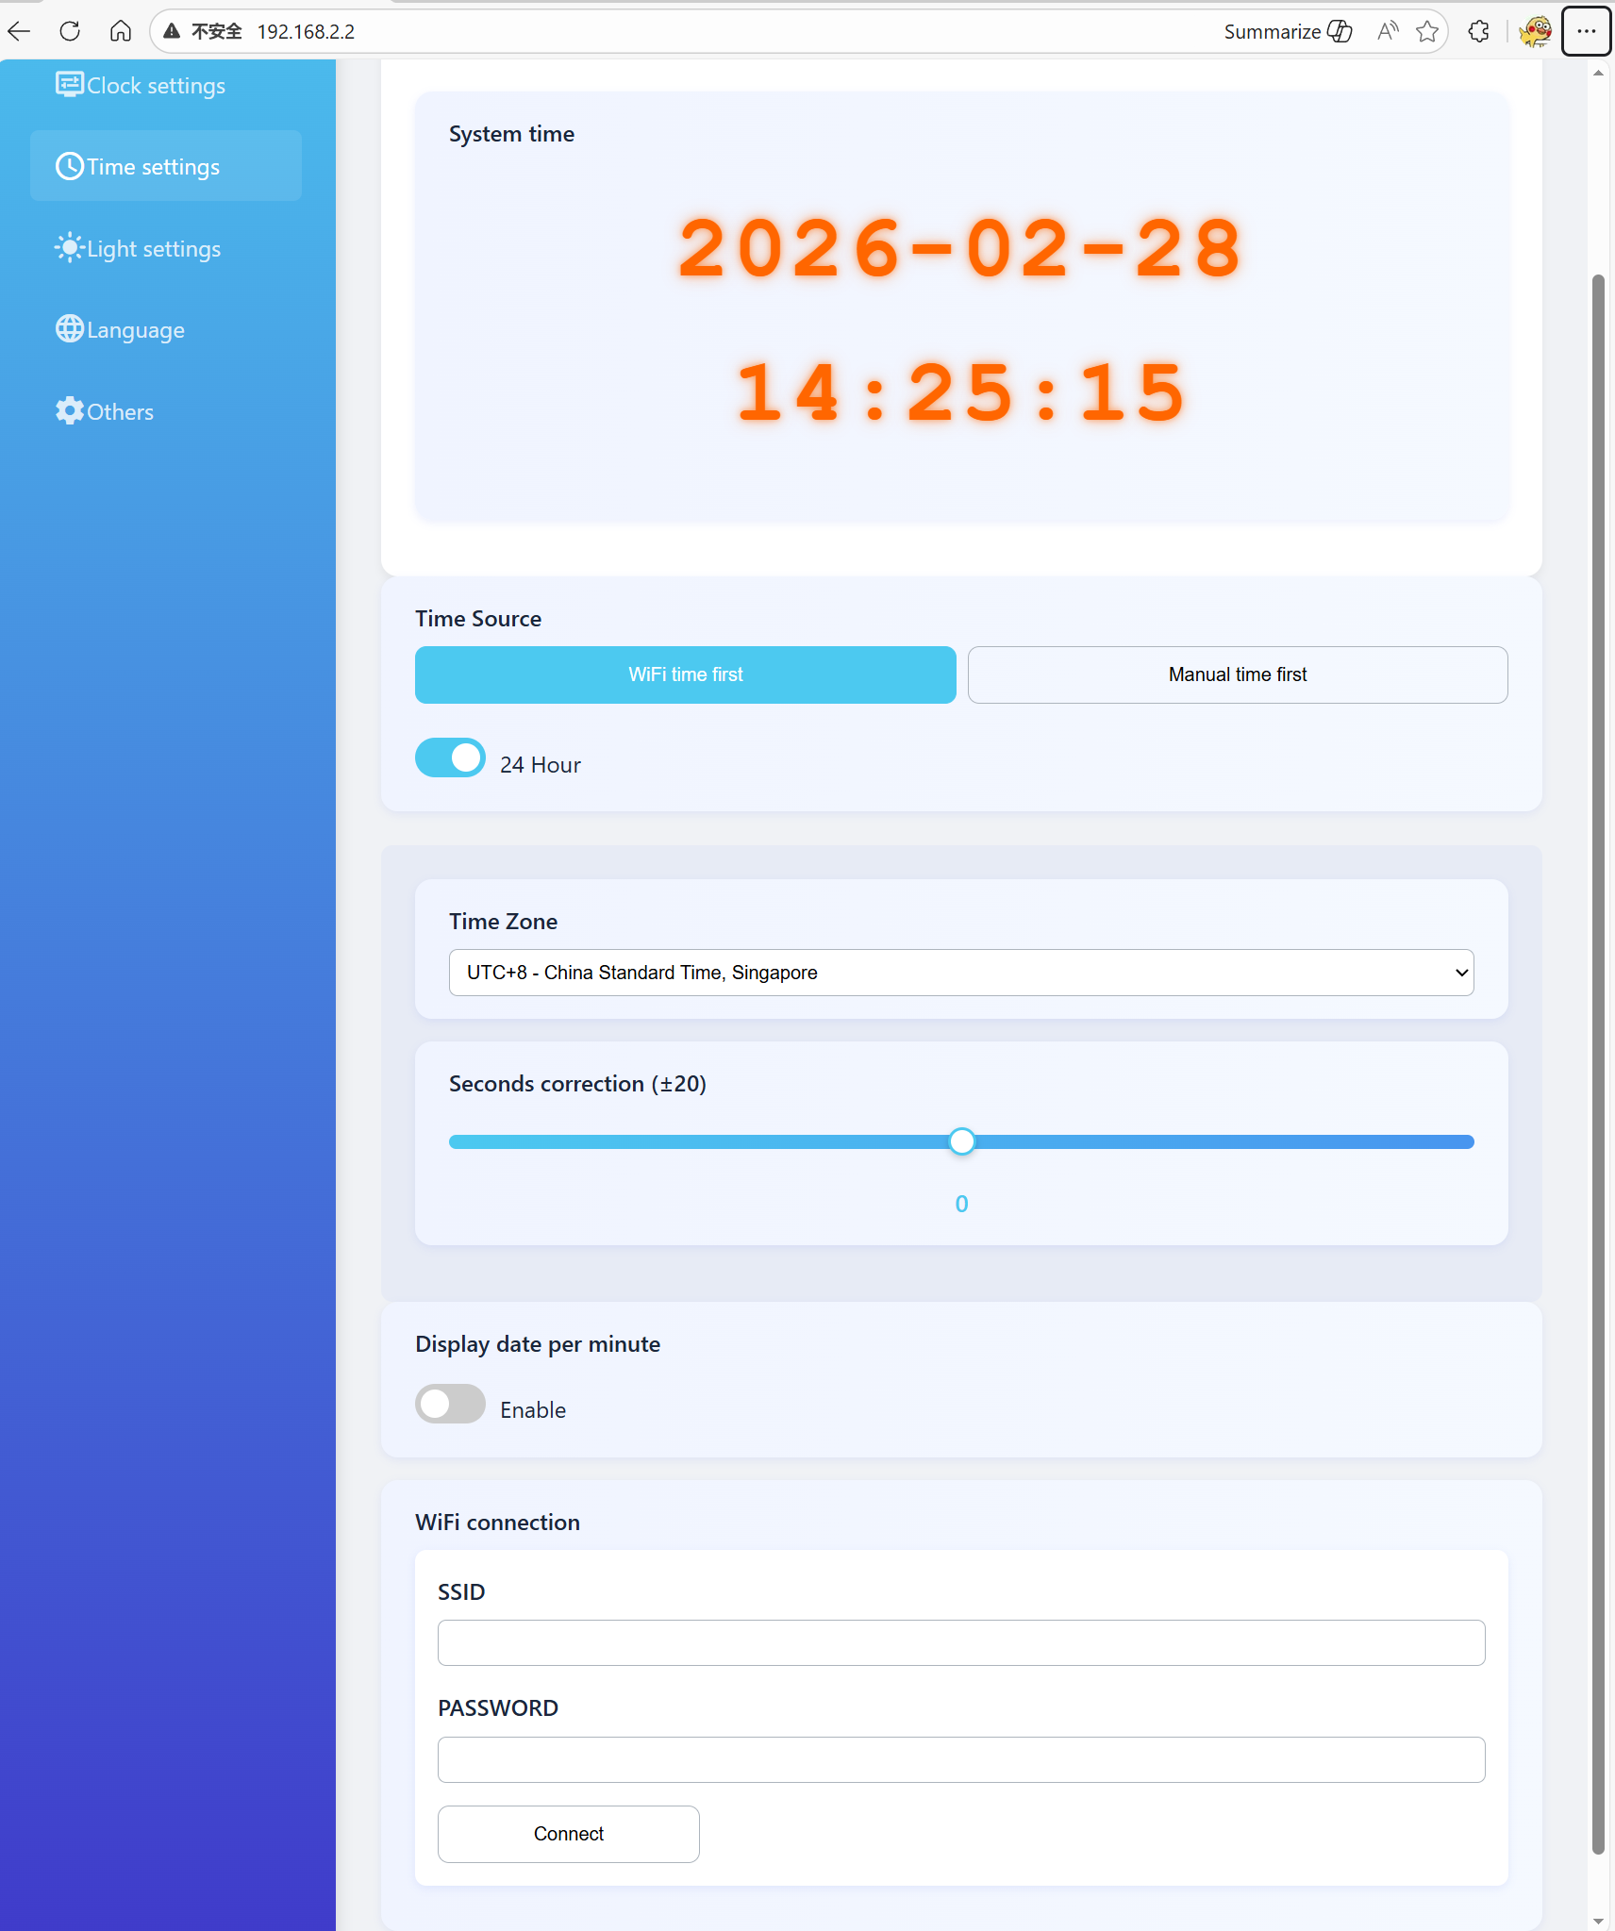Screen dimensions: 1615x1931
Task: Open the Time Zone dropdown
Action: point(960,973)
